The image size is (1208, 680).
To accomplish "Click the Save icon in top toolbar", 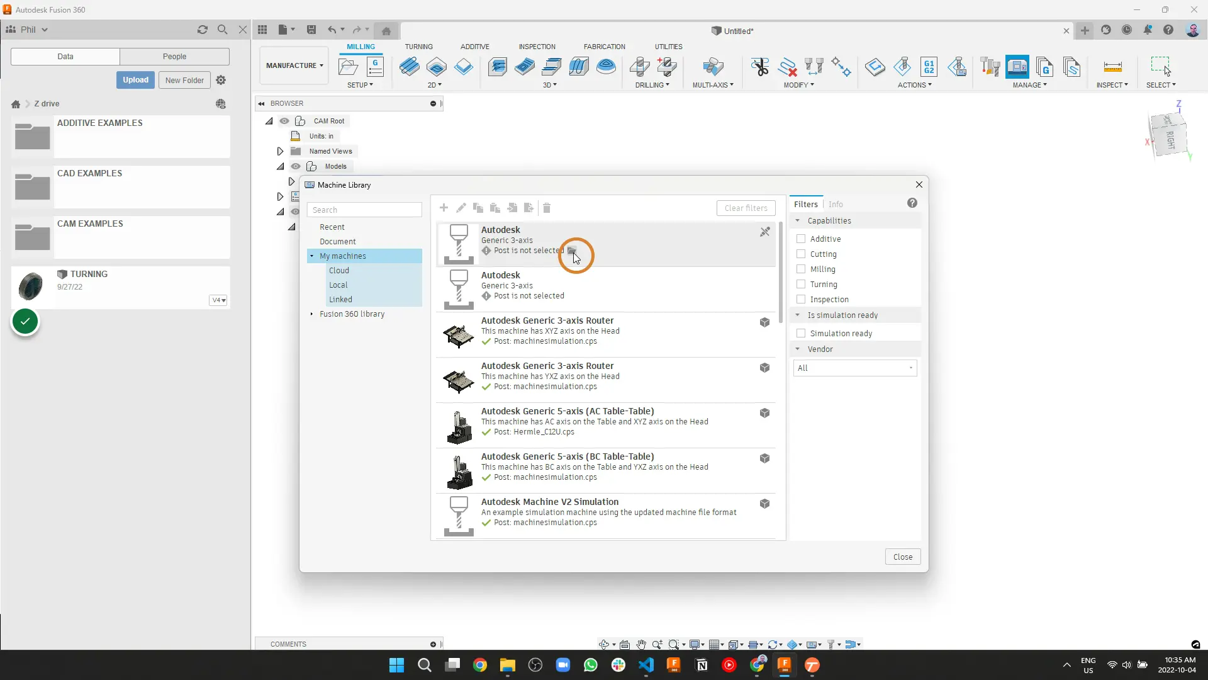I will pyautogui.click(x=311, y=30).
